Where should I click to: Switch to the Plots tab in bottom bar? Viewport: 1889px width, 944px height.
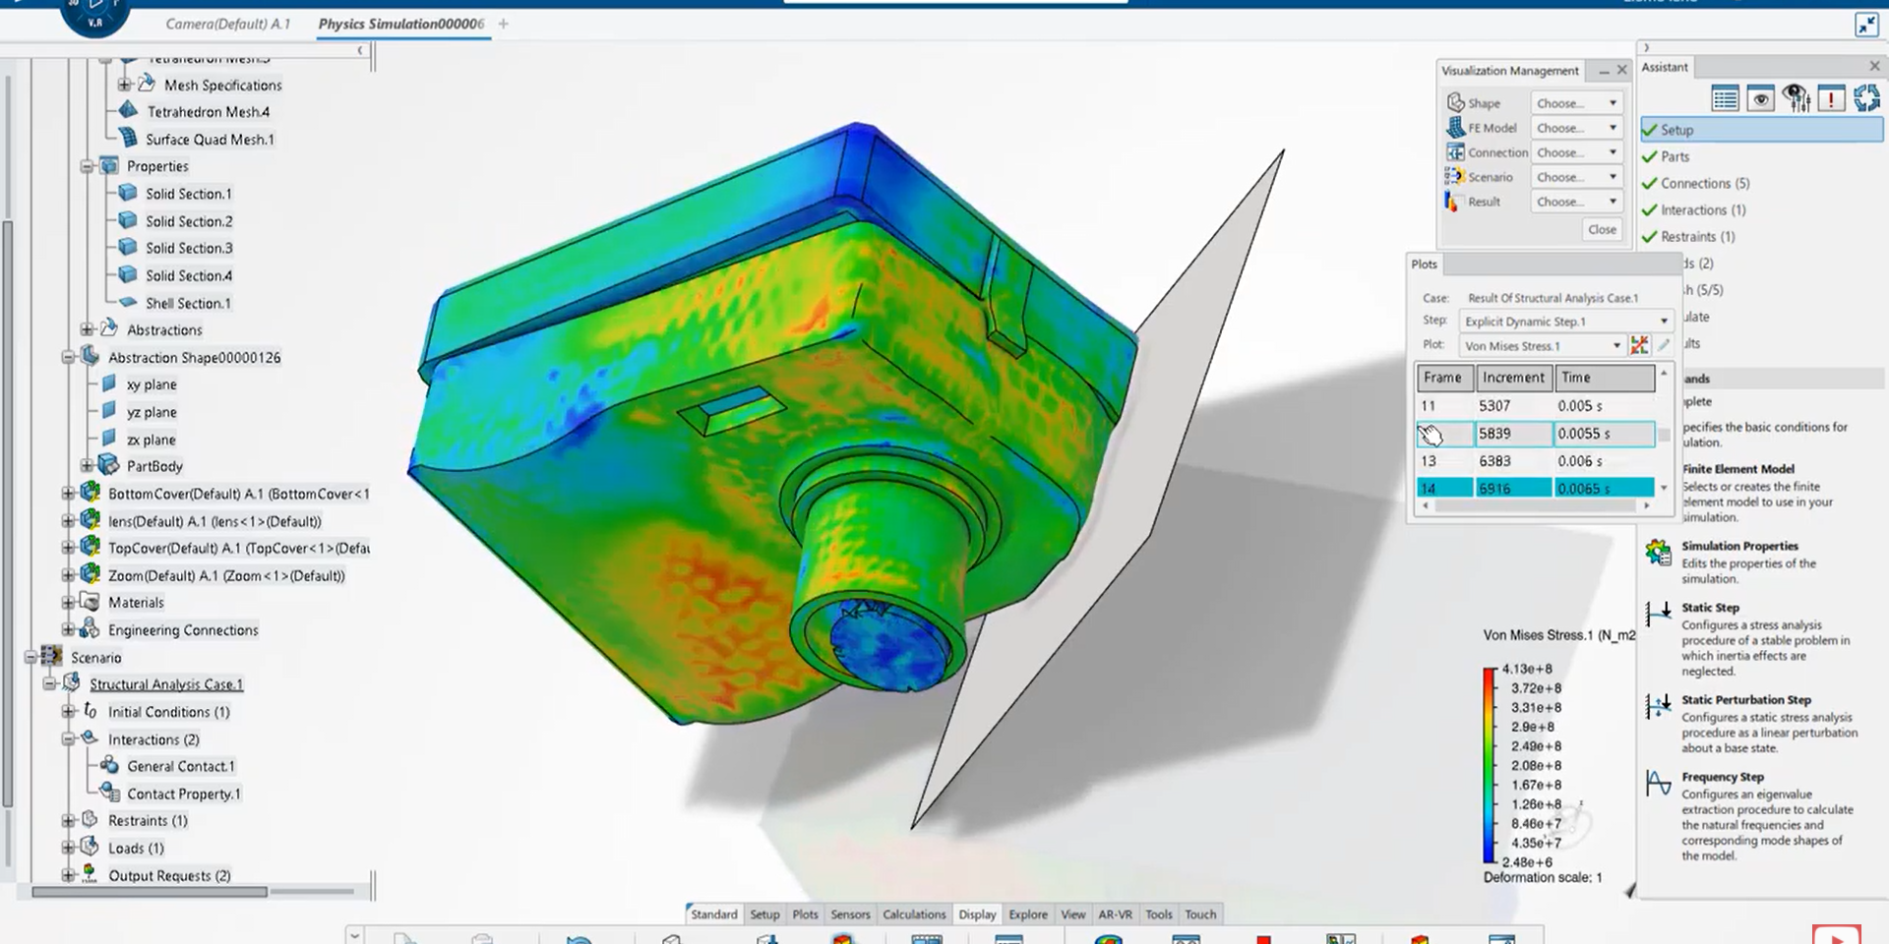click(x=805, y=914)
